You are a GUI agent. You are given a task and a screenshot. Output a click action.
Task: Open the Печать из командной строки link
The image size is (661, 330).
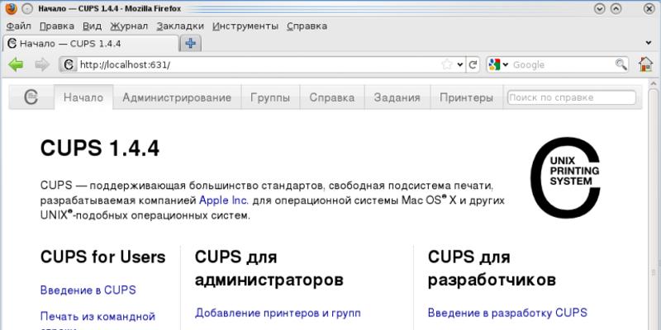coord(97,322)
